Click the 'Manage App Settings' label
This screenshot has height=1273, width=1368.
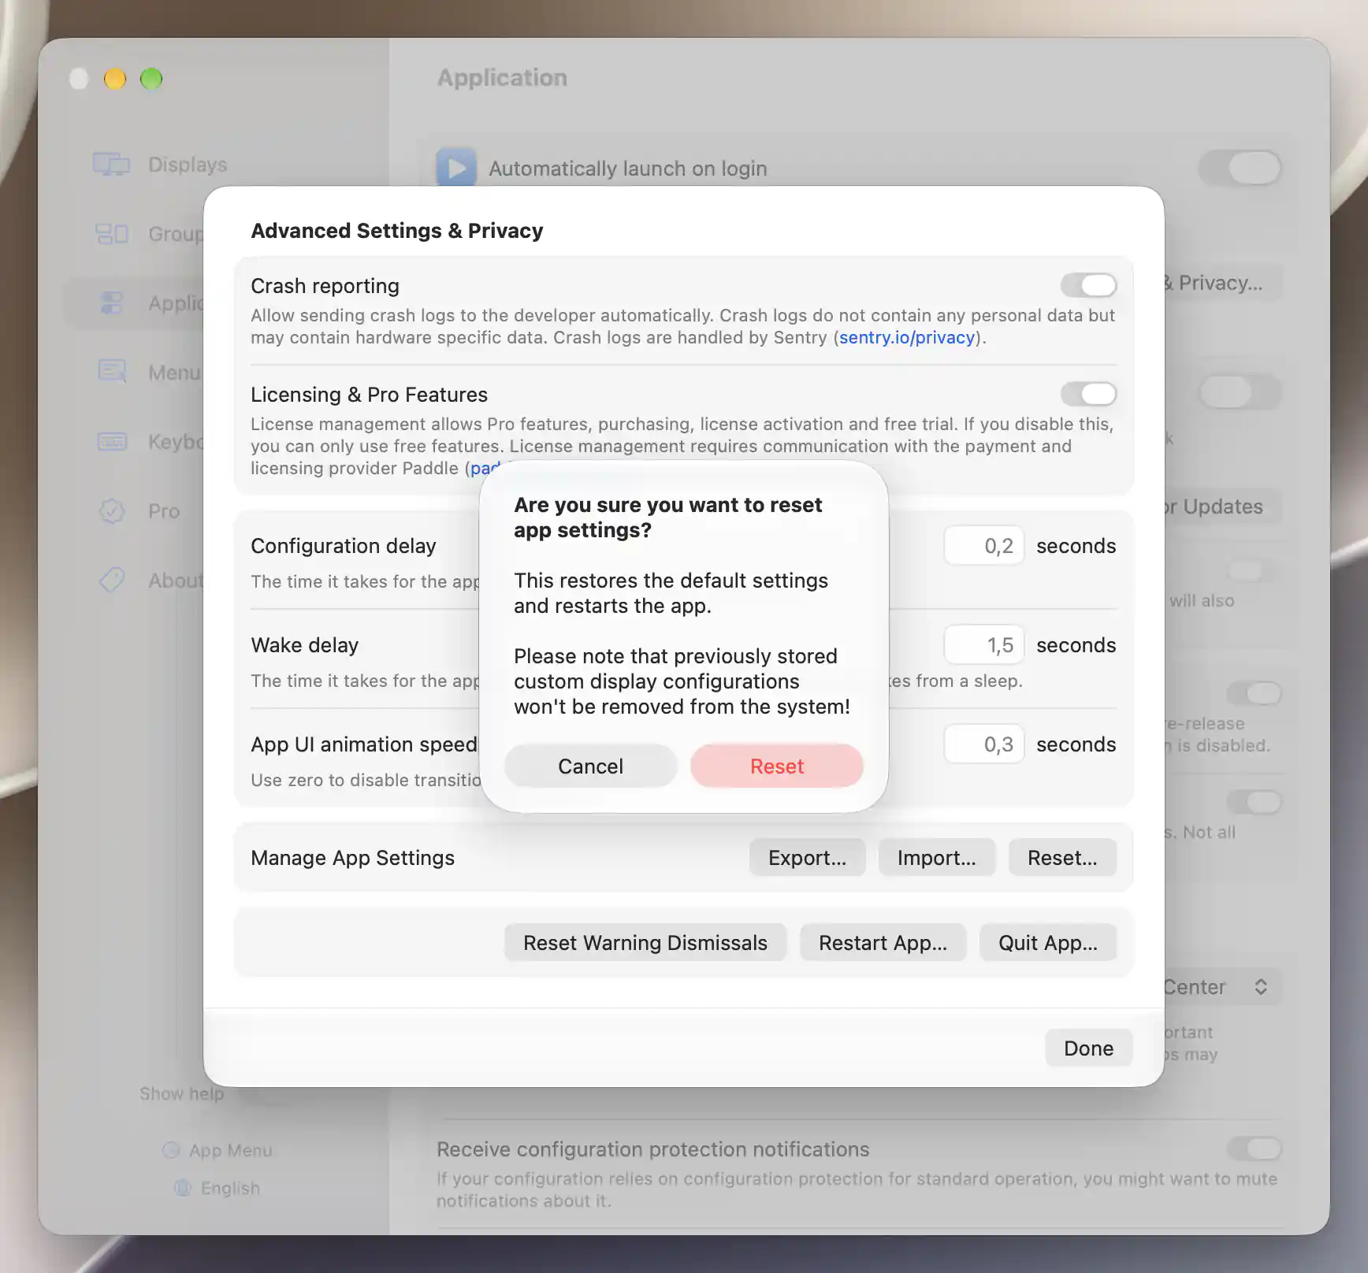click(352, 857)
